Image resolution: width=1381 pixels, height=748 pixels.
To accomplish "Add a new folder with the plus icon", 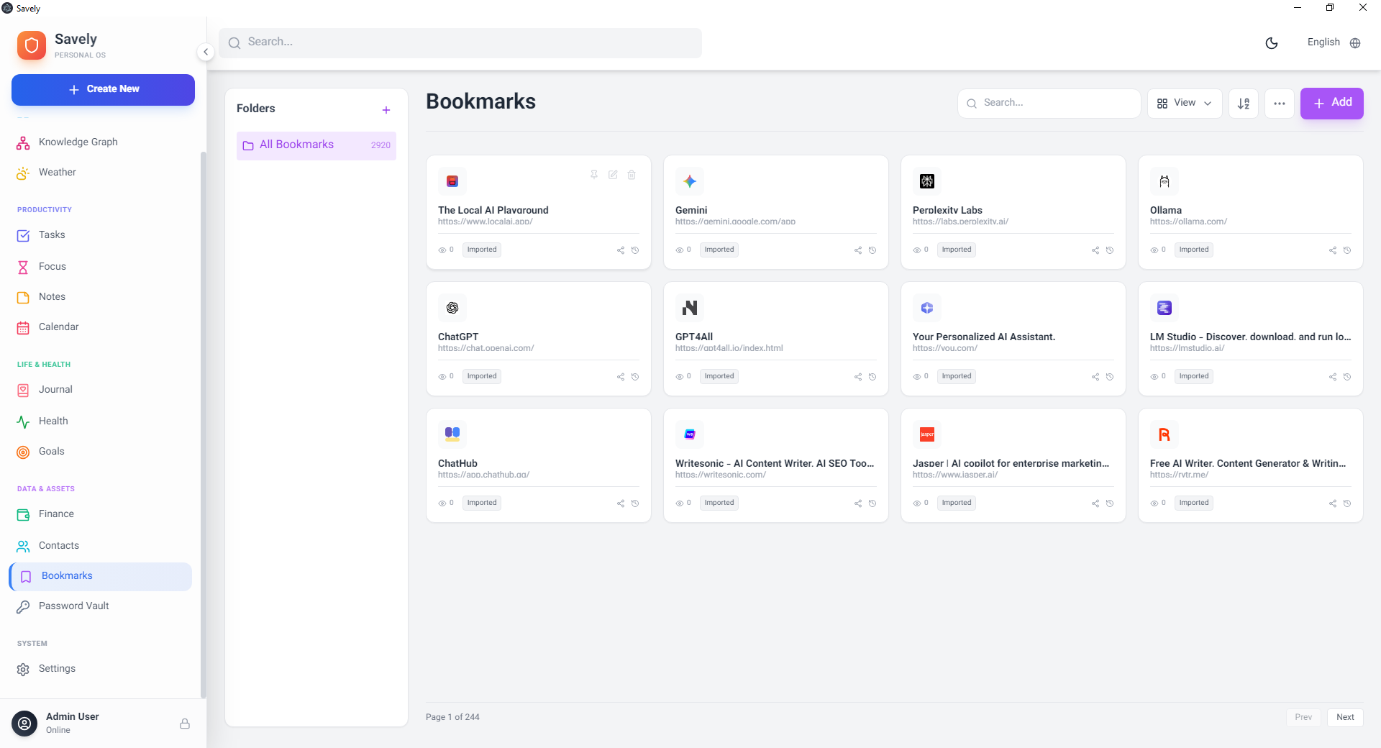I will pos(386,109).
